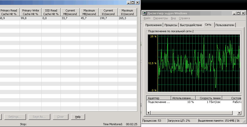Select the Приложения tab
Screen dimensions: 247x127
153,25
